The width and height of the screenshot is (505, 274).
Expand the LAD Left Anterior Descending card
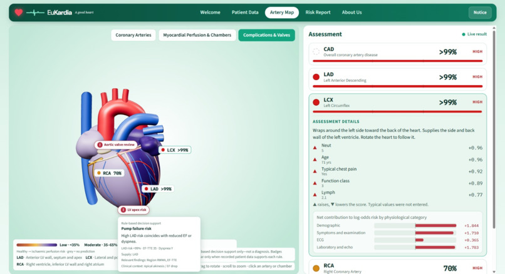[397, 79]
